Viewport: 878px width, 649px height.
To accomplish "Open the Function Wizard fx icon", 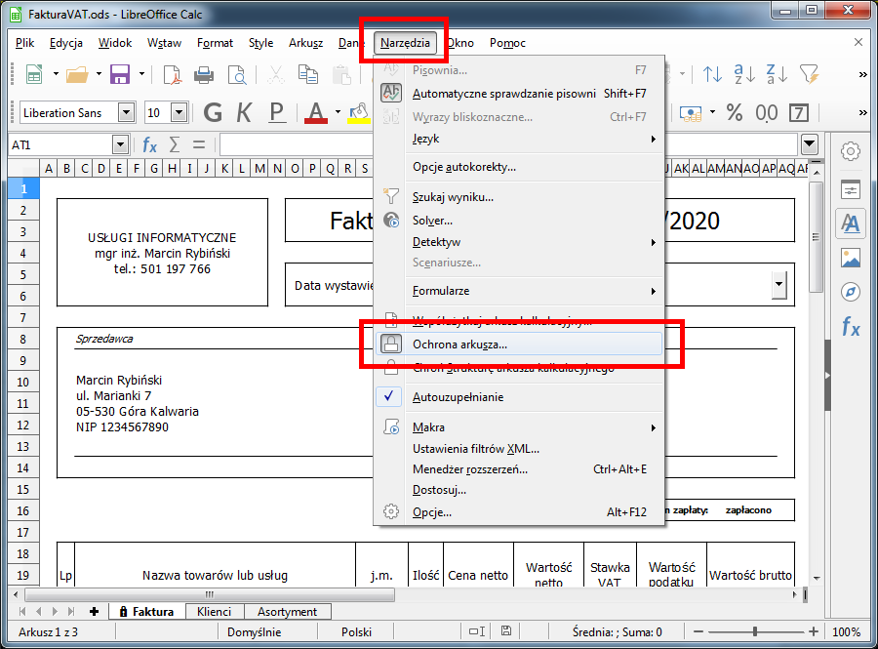I will [x=149, y=145].
